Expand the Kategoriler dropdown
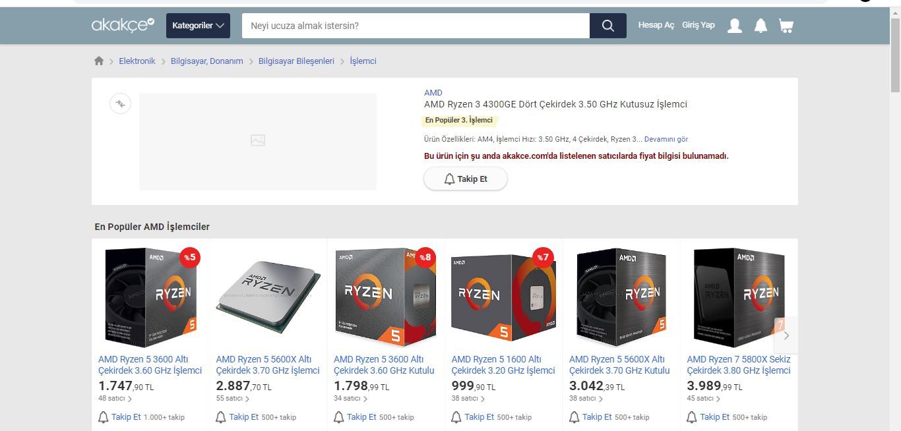This screenshot has width=901, height=431. pyautogui.click(x=198, y=26)
